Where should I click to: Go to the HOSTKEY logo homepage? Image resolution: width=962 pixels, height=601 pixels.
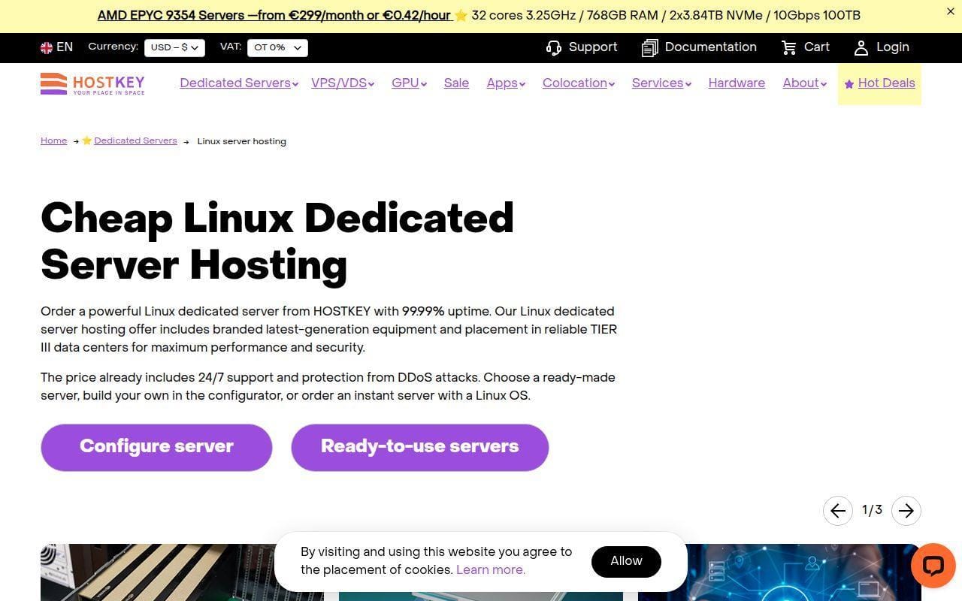tap(92, 83)
